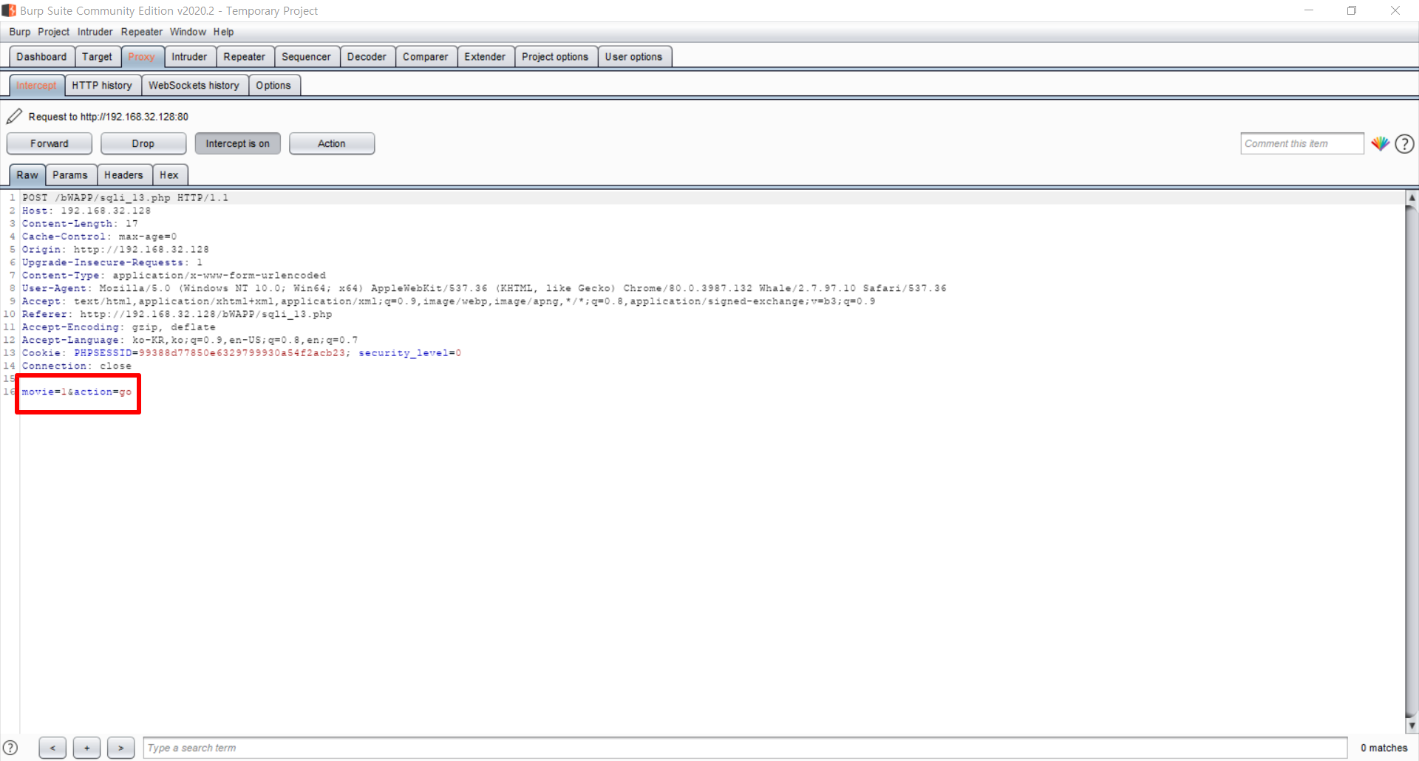Switch to the Hex view tab

(x=169, y=175)
